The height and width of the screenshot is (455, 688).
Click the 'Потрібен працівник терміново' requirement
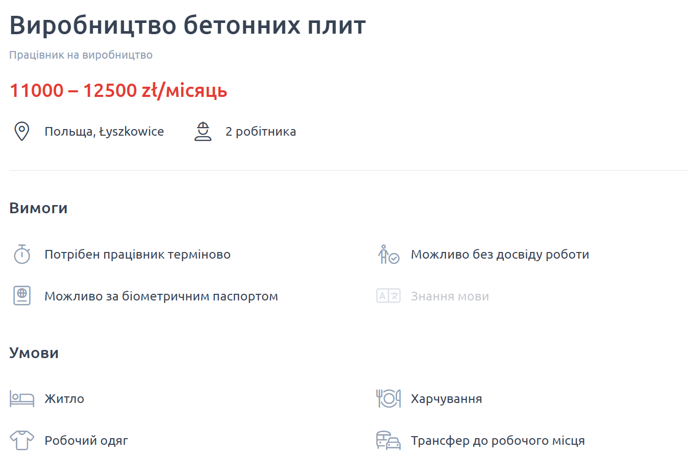(x=137, y=254)
